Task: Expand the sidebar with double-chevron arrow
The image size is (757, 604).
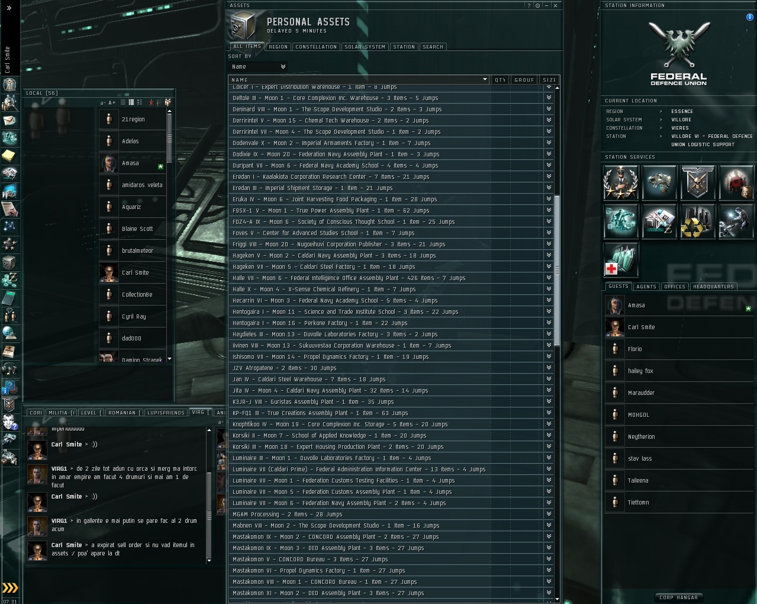Action: pyautogui.click(x=9, y=8)
